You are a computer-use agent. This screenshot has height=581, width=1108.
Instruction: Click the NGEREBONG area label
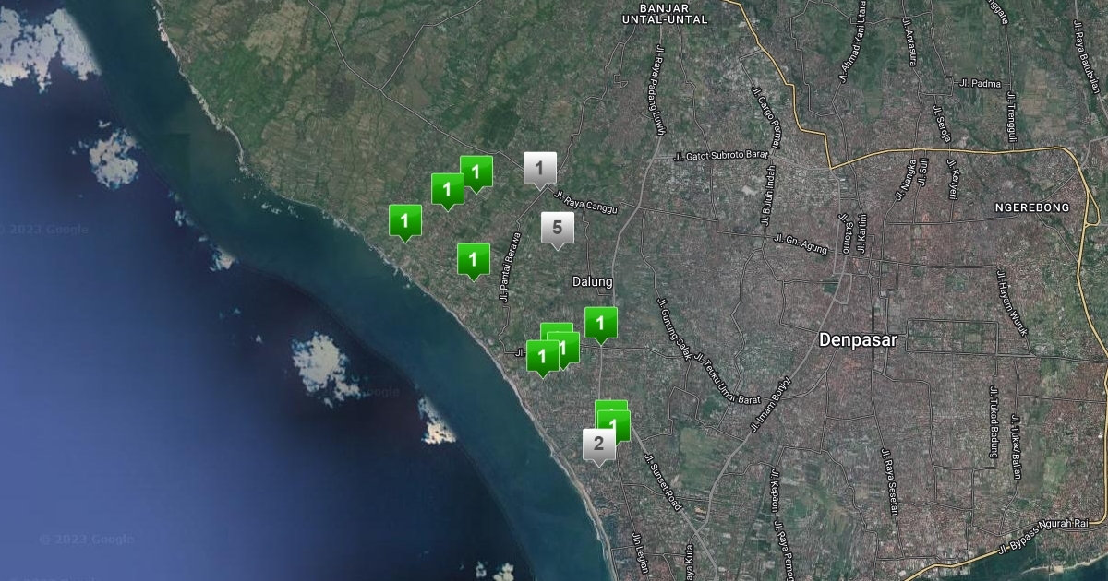point(1031,207)
